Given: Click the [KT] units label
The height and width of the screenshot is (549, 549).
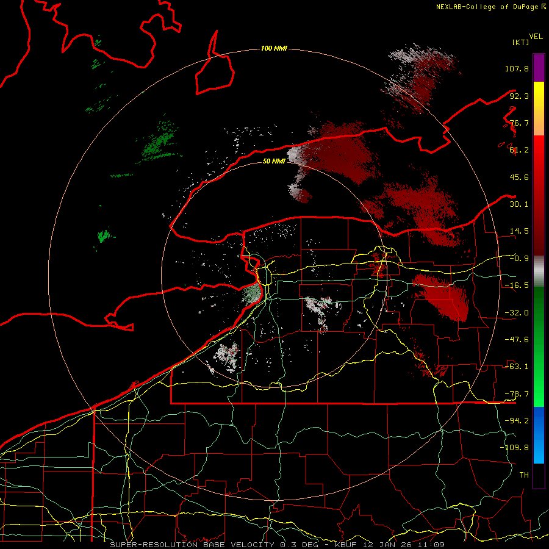Looking at the screenshot, I should 521,42.
